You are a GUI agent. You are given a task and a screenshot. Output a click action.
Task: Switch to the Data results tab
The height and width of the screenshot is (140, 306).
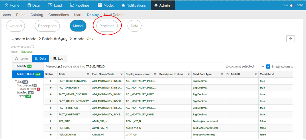40,58
